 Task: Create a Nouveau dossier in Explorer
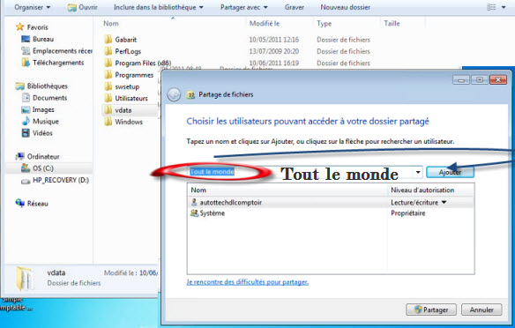click(x=345, y=7)
